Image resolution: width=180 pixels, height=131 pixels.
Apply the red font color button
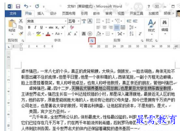click(x=48, y=34)
